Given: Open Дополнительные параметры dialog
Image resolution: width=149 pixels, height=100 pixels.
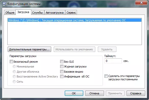Looking at the screenshot, I should [29, 49].
